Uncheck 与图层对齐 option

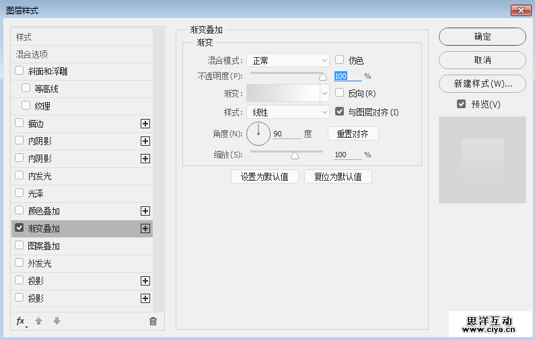340,112
